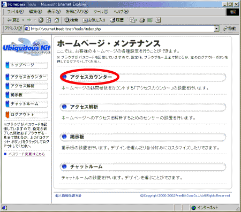Open the お気に入り(A) menu
The image size is (241, 212).
[77, 12]
